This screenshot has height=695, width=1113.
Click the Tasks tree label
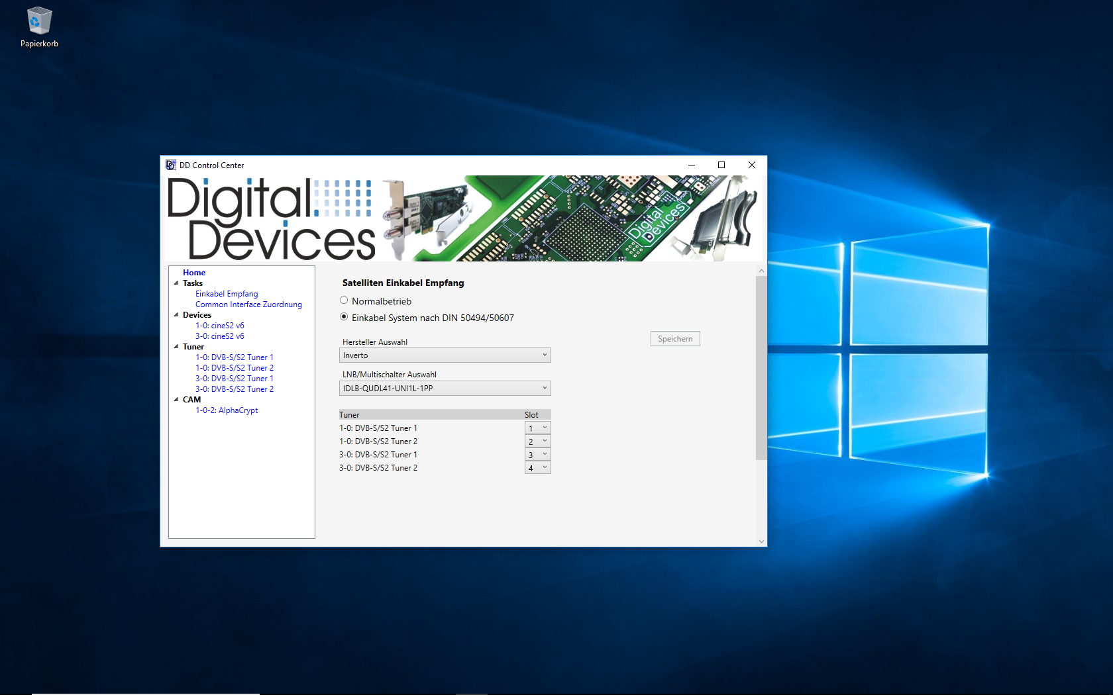[x=193, y=283]
